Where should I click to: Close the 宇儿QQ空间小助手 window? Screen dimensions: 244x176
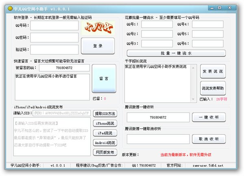point(230,8)
